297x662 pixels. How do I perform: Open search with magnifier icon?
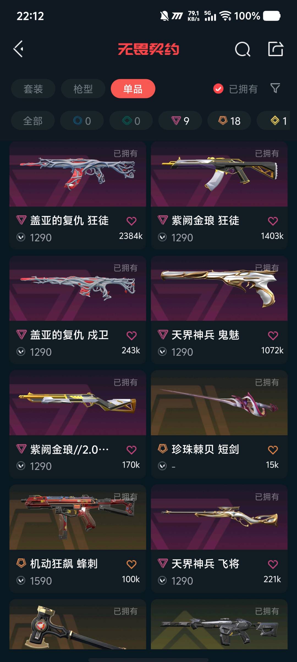click(243, 49)
